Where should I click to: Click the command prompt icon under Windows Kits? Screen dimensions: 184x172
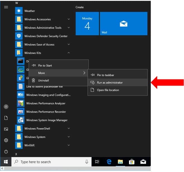click(x=21, y=61)
